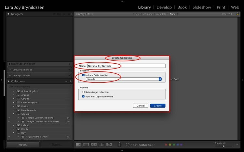
Task: Select Metadata library filter
Action: (161, 14)
